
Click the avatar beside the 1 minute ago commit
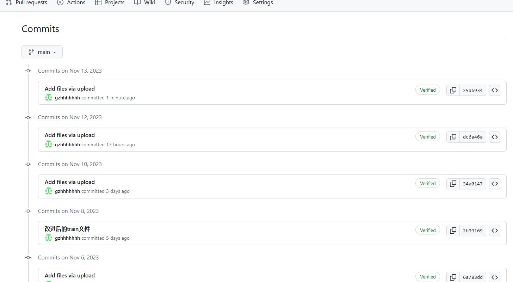[49, 98]
